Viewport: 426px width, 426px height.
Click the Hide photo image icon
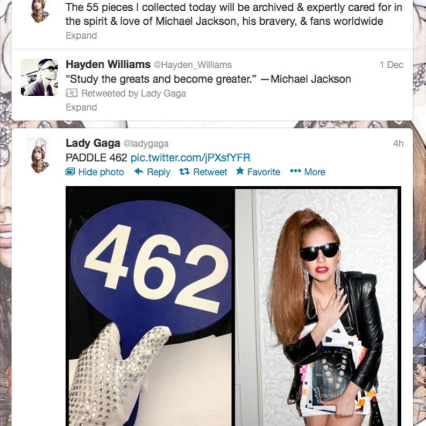coord(70,172)
